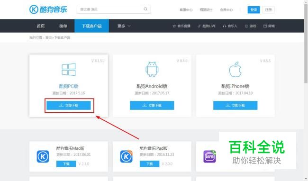Click the purple karaoke app icon
308x181 pixels.
tap(209, 156)
